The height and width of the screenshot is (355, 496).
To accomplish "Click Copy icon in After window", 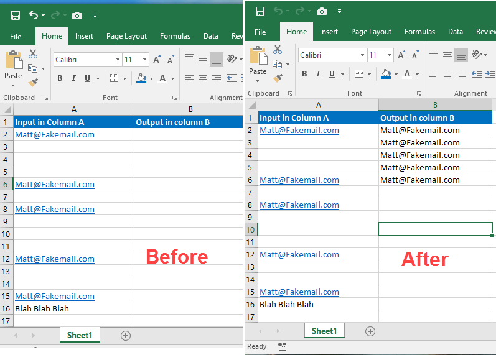I will (277, 64).
